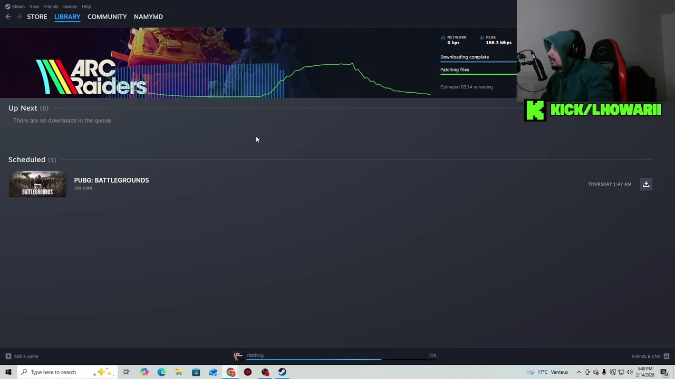Open File Explorer from the taskbar

coord(179,372)
